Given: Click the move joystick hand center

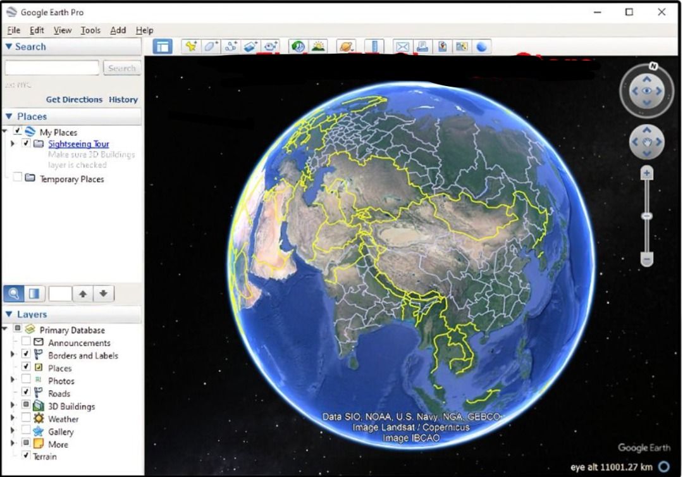Looking at the screenshot, I should click(647, 142).
